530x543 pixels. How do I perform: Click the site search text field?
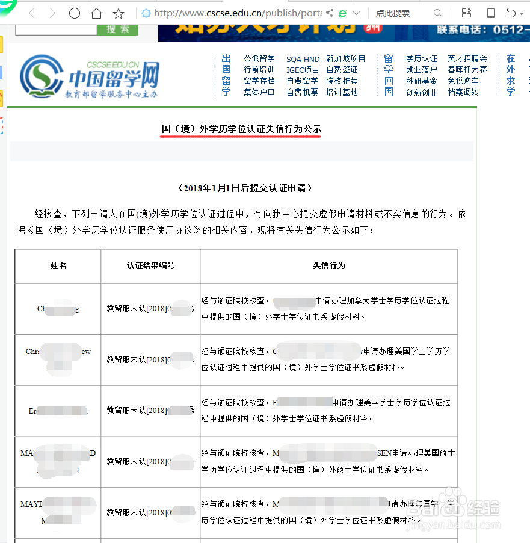[x=56, y=29]
